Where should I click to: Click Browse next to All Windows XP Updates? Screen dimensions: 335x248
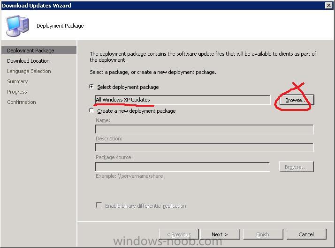pyautogui.click(x=297, y=100)
